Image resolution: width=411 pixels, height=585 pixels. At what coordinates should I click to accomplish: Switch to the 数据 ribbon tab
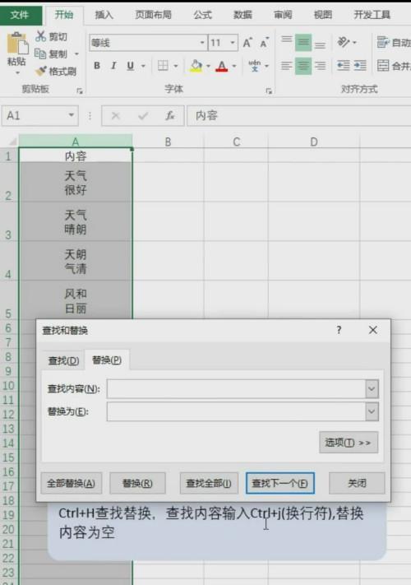tap(242, 15)
